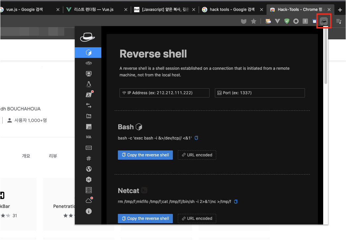Open the cloud sidebar icon with red dot
This screenshot has height=240, width=346.
pyautogui.click(x=89, y=200)
